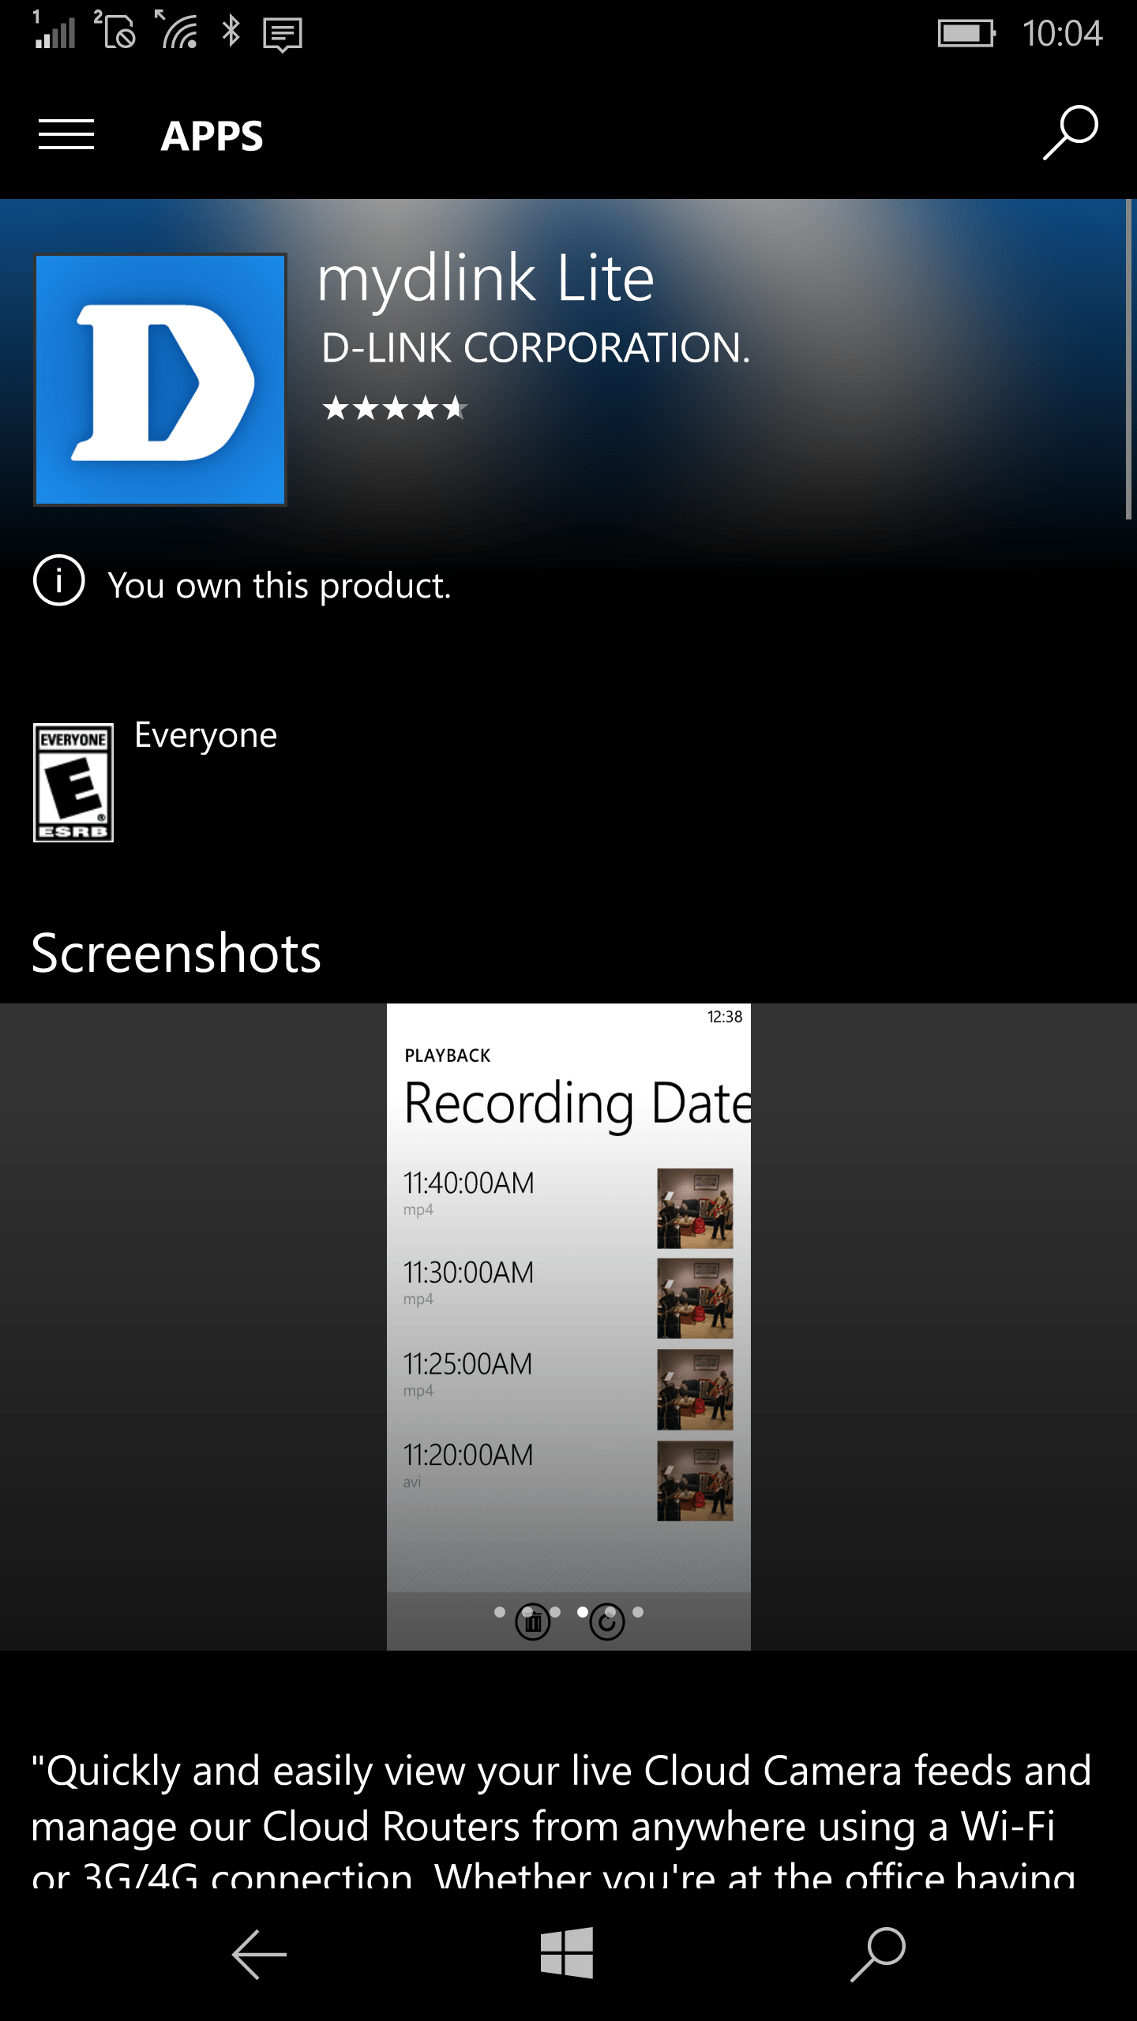This screenshot has height=2021, width=1137.
Task: Tap the PLAYBACK label in the screenshot
Action: (448, 1055)
